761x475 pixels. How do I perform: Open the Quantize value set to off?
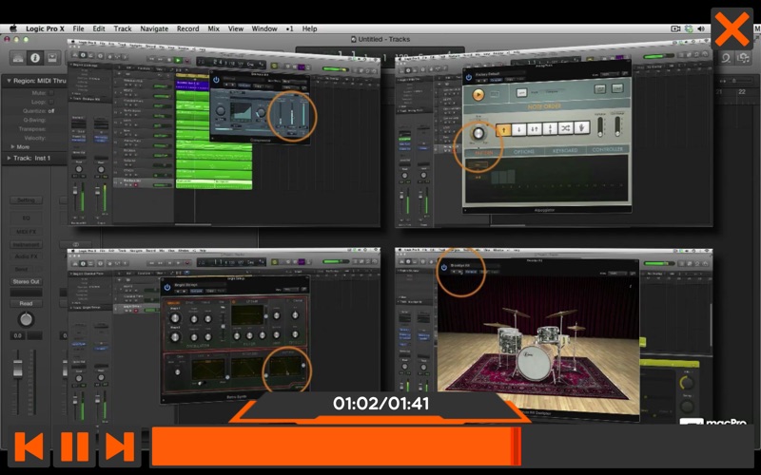(51, 111)
